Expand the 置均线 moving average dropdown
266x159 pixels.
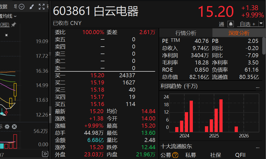[x=8, y=16]
